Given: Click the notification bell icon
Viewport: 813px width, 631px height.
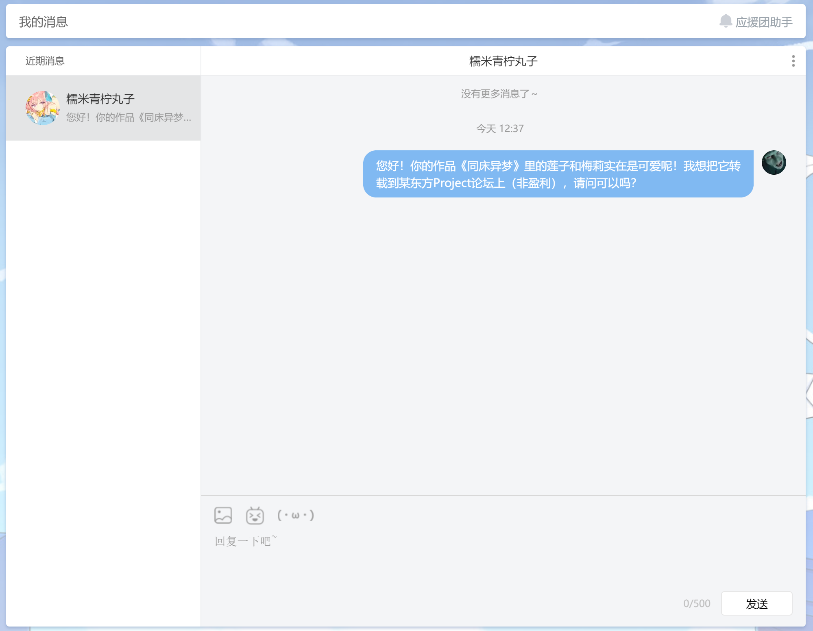Looking at the screenshot, I should (725, 21).
